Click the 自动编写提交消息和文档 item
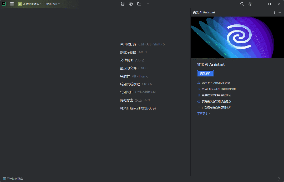 (216, 107)
